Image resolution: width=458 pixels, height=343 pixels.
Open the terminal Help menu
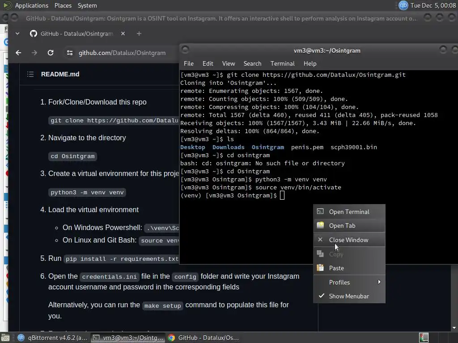[x=310, y=63]
